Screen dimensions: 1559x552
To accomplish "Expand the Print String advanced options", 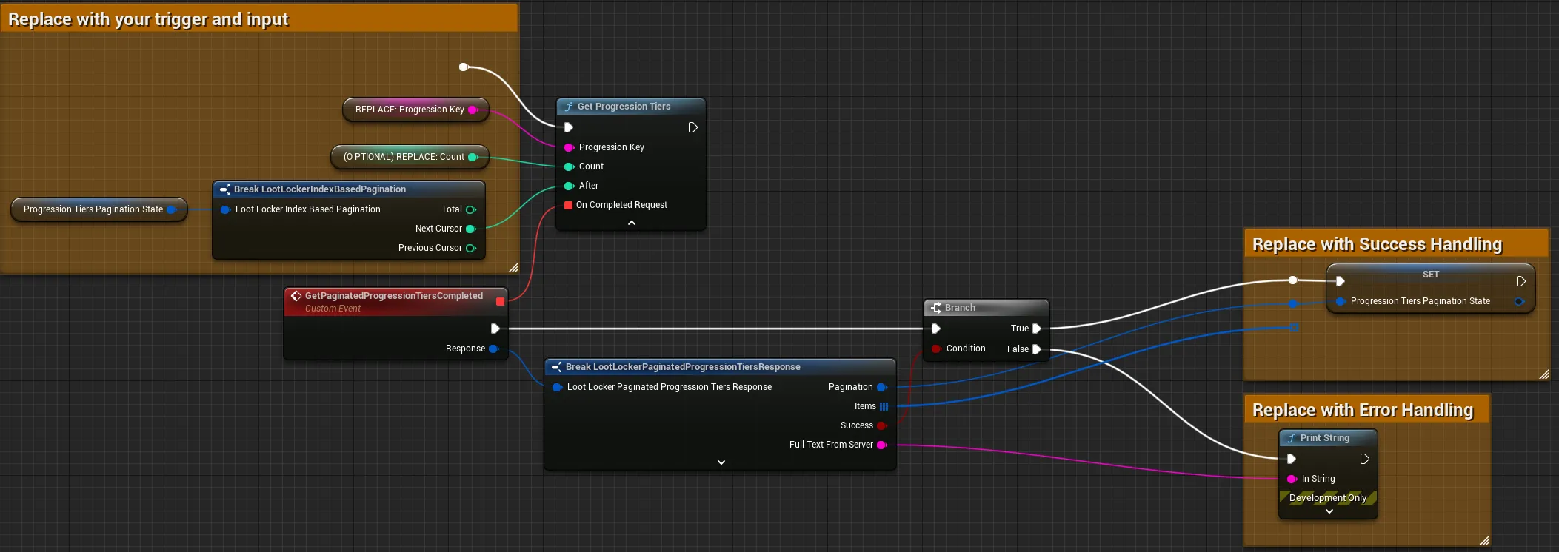I will (x=1329, y=511).
